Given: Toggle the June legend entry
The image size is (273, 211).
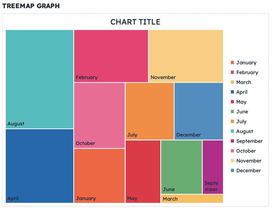Looking at the screenshot, I should pyautogui.click(x=242, y=112).
